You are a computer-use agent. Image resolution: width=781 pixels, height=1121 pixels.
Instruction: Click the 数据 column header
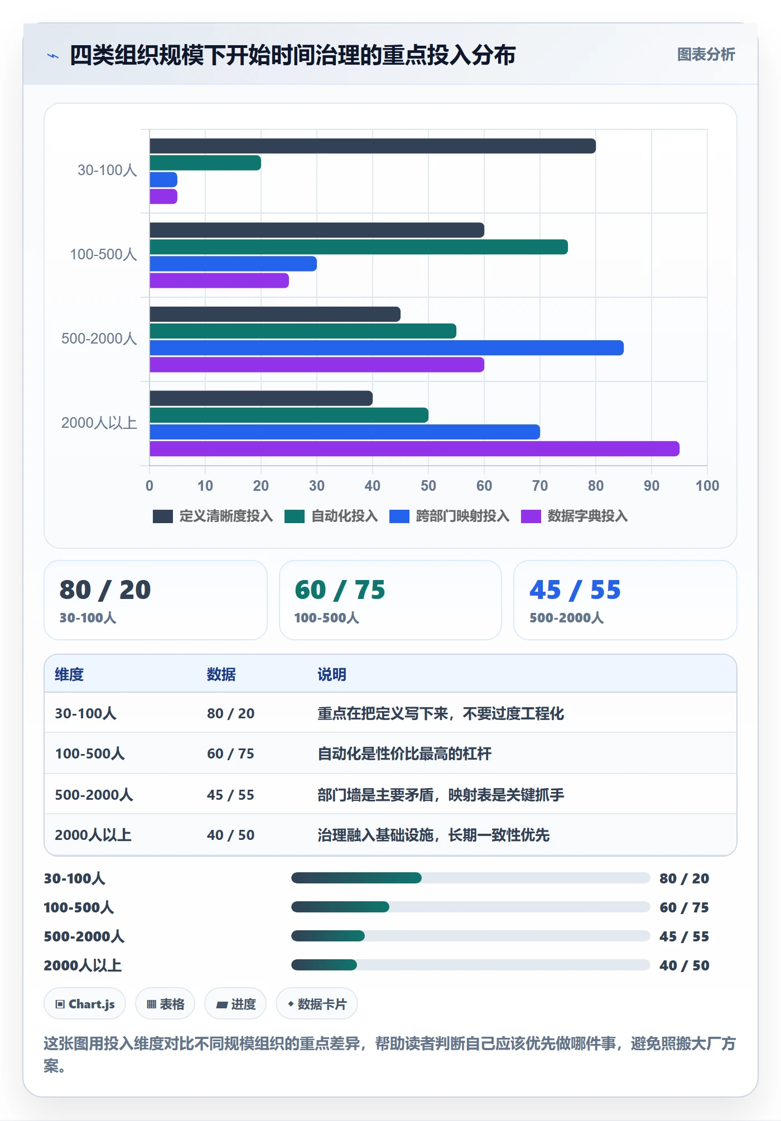(221, 674)
